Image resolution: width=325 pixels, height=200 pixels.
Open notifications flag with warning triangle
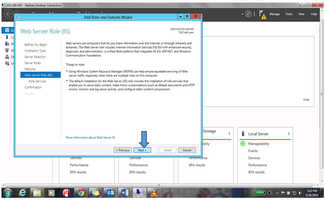pyautogui.click(x=262, y=14)
